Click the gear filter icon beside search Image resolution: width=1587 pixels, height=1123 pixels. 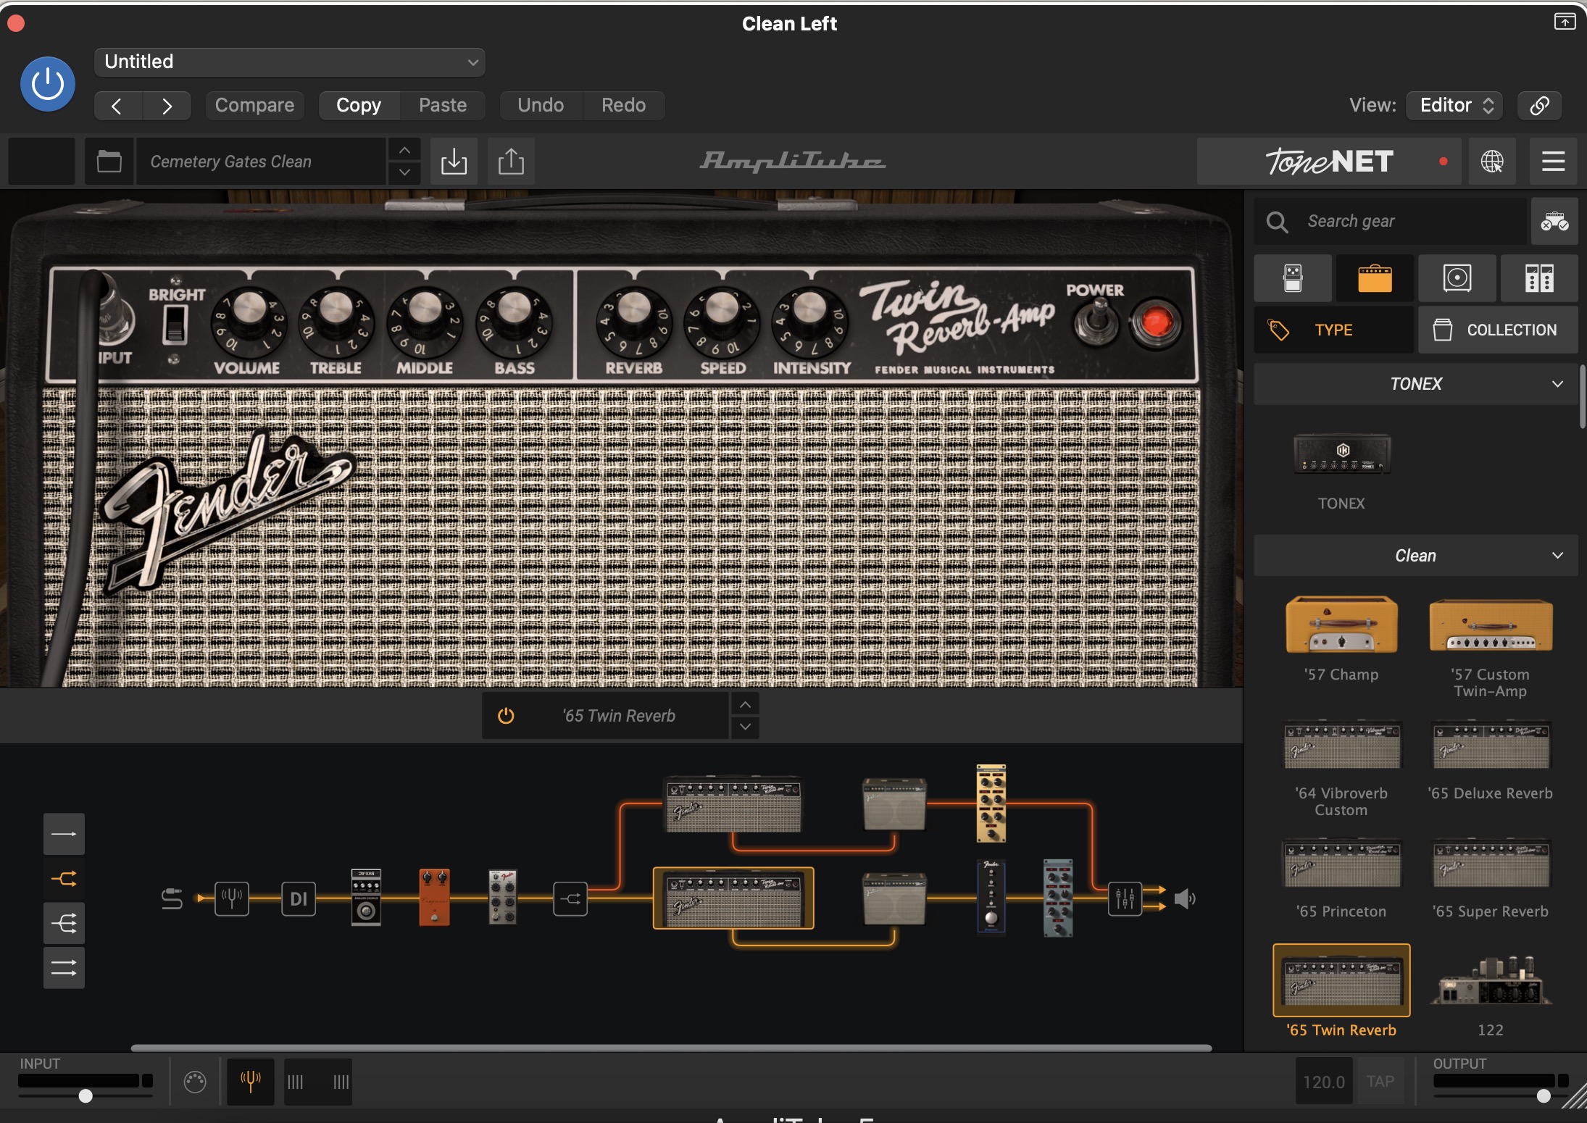coord(1554,221)
